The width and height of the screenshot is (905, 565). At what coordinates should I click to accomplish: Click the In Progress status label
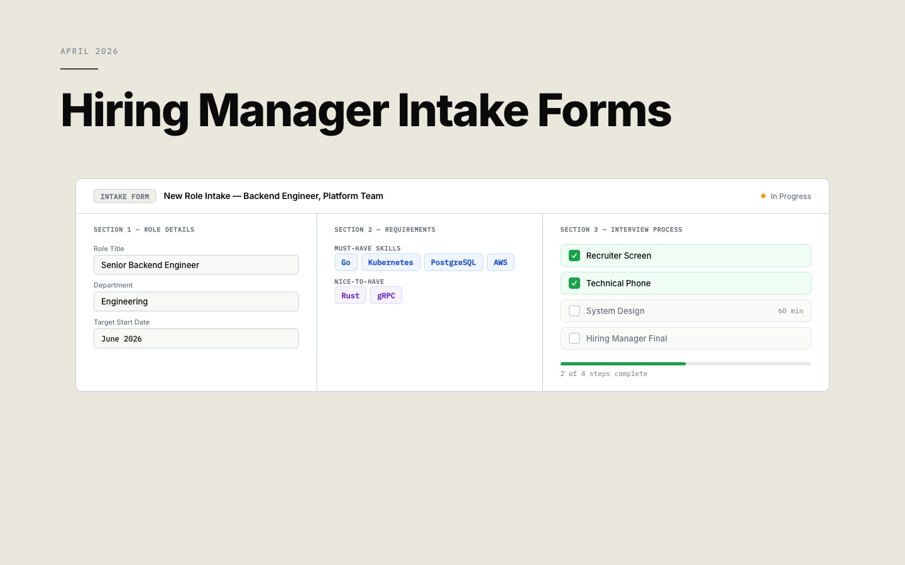(x=791, y=196)
